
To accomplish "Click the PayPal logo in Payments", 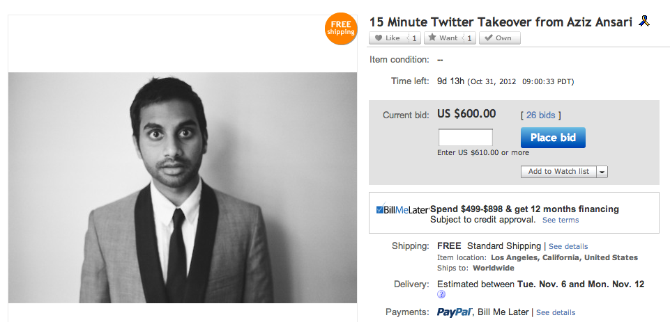I will [455, 312].
